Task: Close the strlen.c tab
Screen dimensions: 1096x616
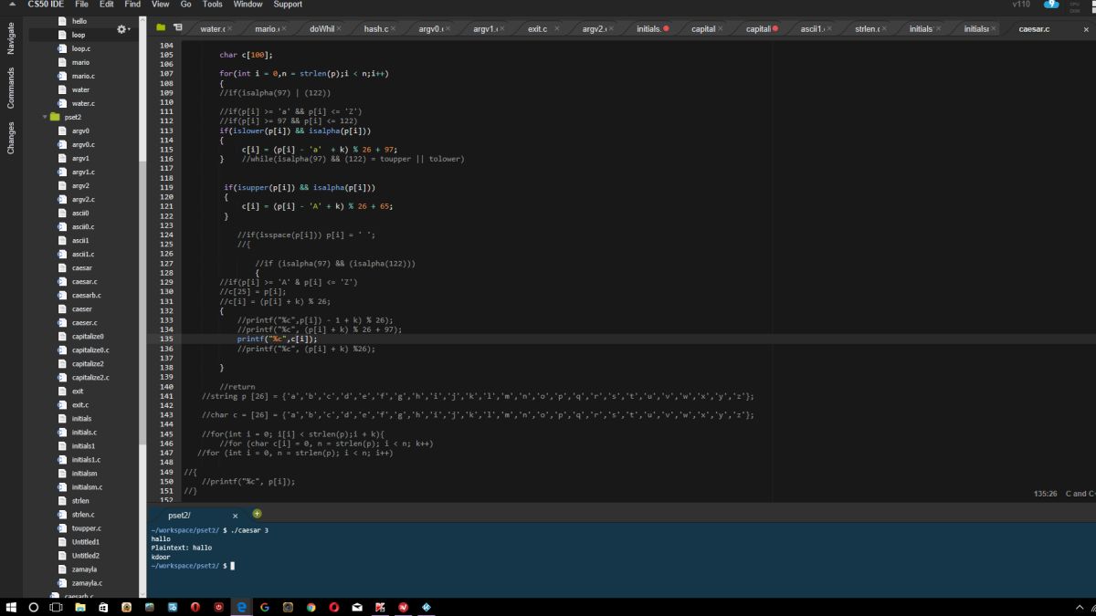Action: tap(884, 29)
